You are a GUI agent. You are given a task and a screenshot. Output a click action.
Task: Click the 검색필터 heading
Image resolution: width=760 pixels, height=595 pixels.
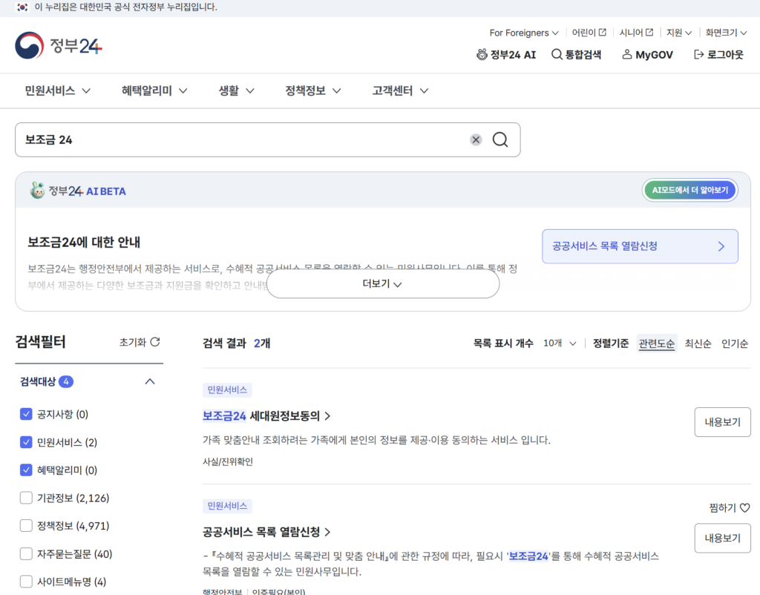40,341
